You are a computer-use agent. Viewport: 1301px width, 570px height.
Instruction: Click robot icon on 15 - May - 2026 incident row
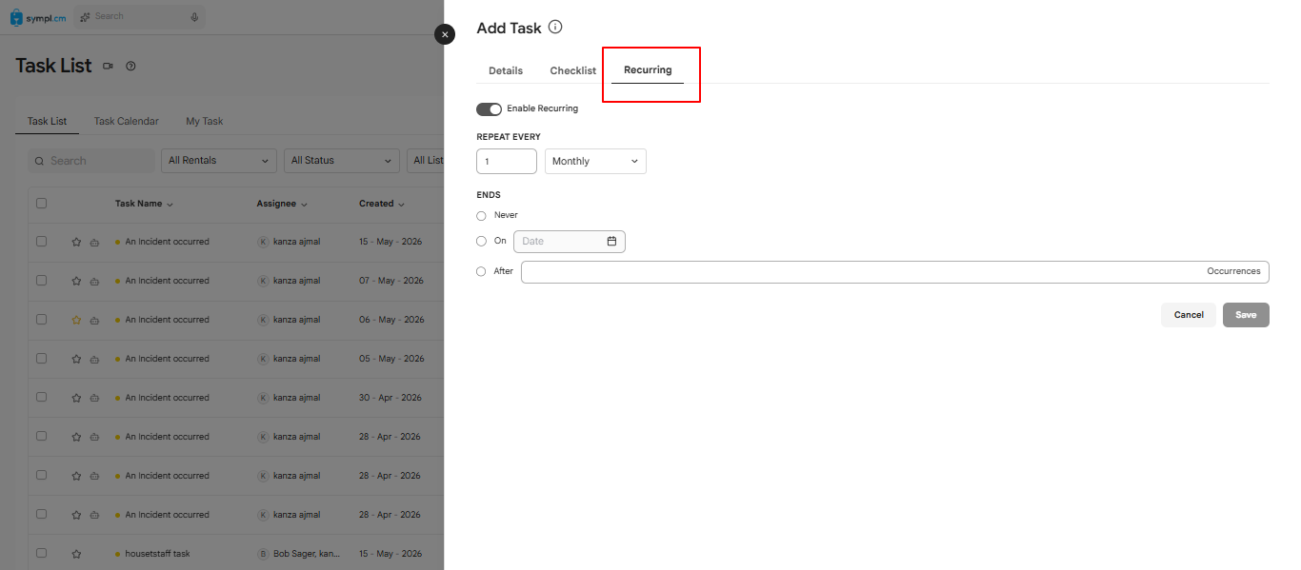point(94,242)
